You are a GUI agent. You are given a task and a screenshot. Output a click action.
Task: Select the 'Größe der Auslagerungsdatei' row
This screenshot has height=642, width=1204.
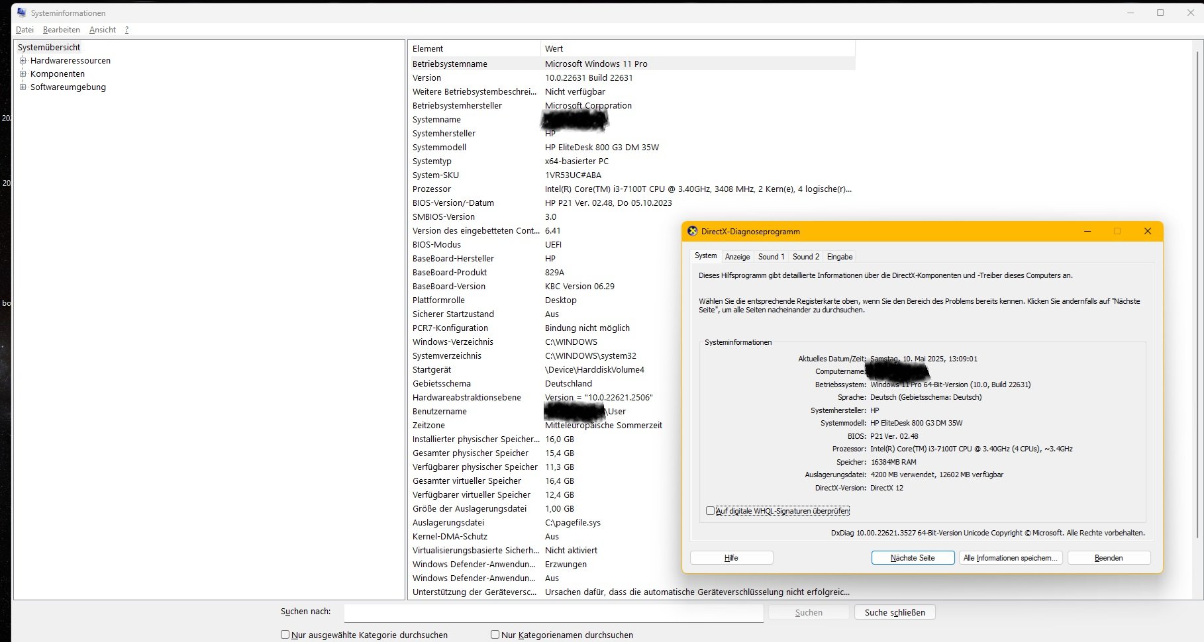pos(545,508)
